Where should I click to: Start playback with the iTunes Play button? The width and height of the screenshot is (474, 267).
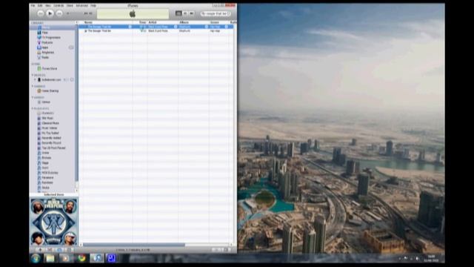point(50,13)
